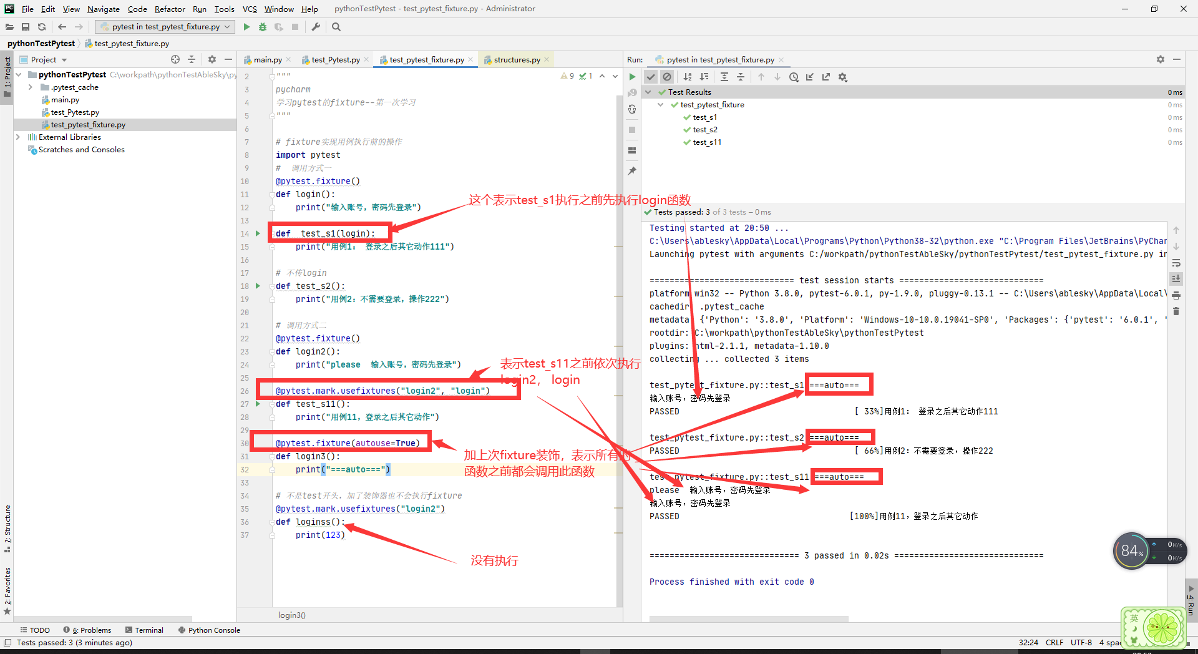Screen dimensions: 1198x654
Task: Toggle soft-wrap in the console output
Action: coord(1176,263)
